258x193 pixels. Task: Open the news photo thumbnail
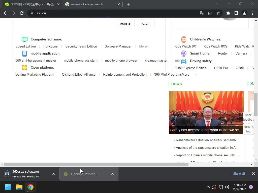click(x=207, y=113)
